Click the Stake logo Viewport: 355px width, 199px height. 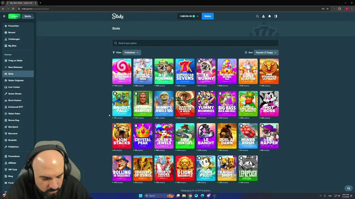pyautogui.click(x=118, y=16)
